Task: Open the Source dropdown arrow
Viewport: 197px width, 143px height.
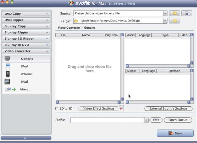Action: (x=165, y=13)
